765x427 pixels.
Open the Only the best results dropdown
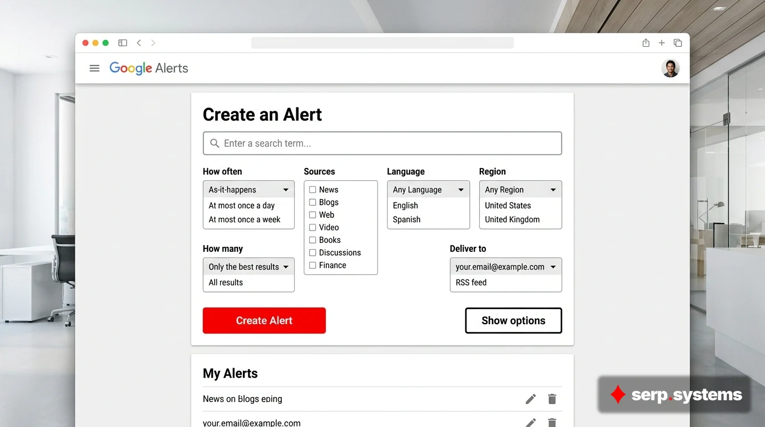(x=249, y=267)
